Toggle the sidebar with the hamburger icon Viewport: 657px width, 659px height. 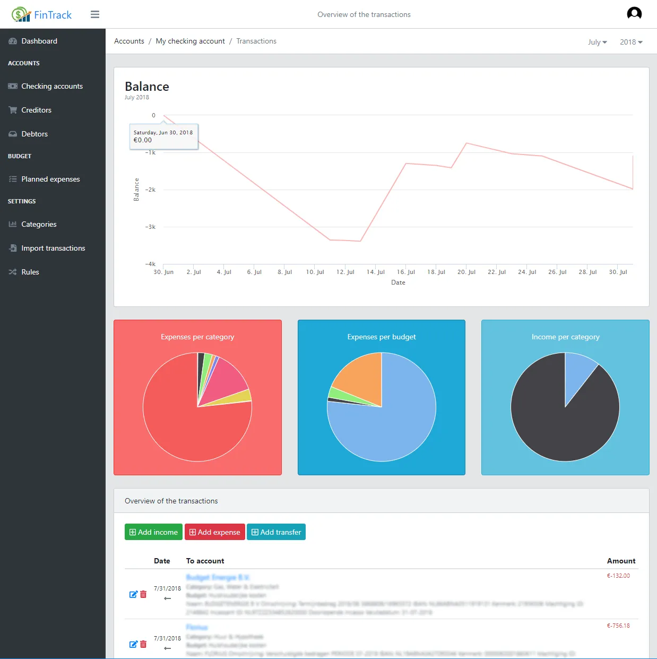(94, 14)
